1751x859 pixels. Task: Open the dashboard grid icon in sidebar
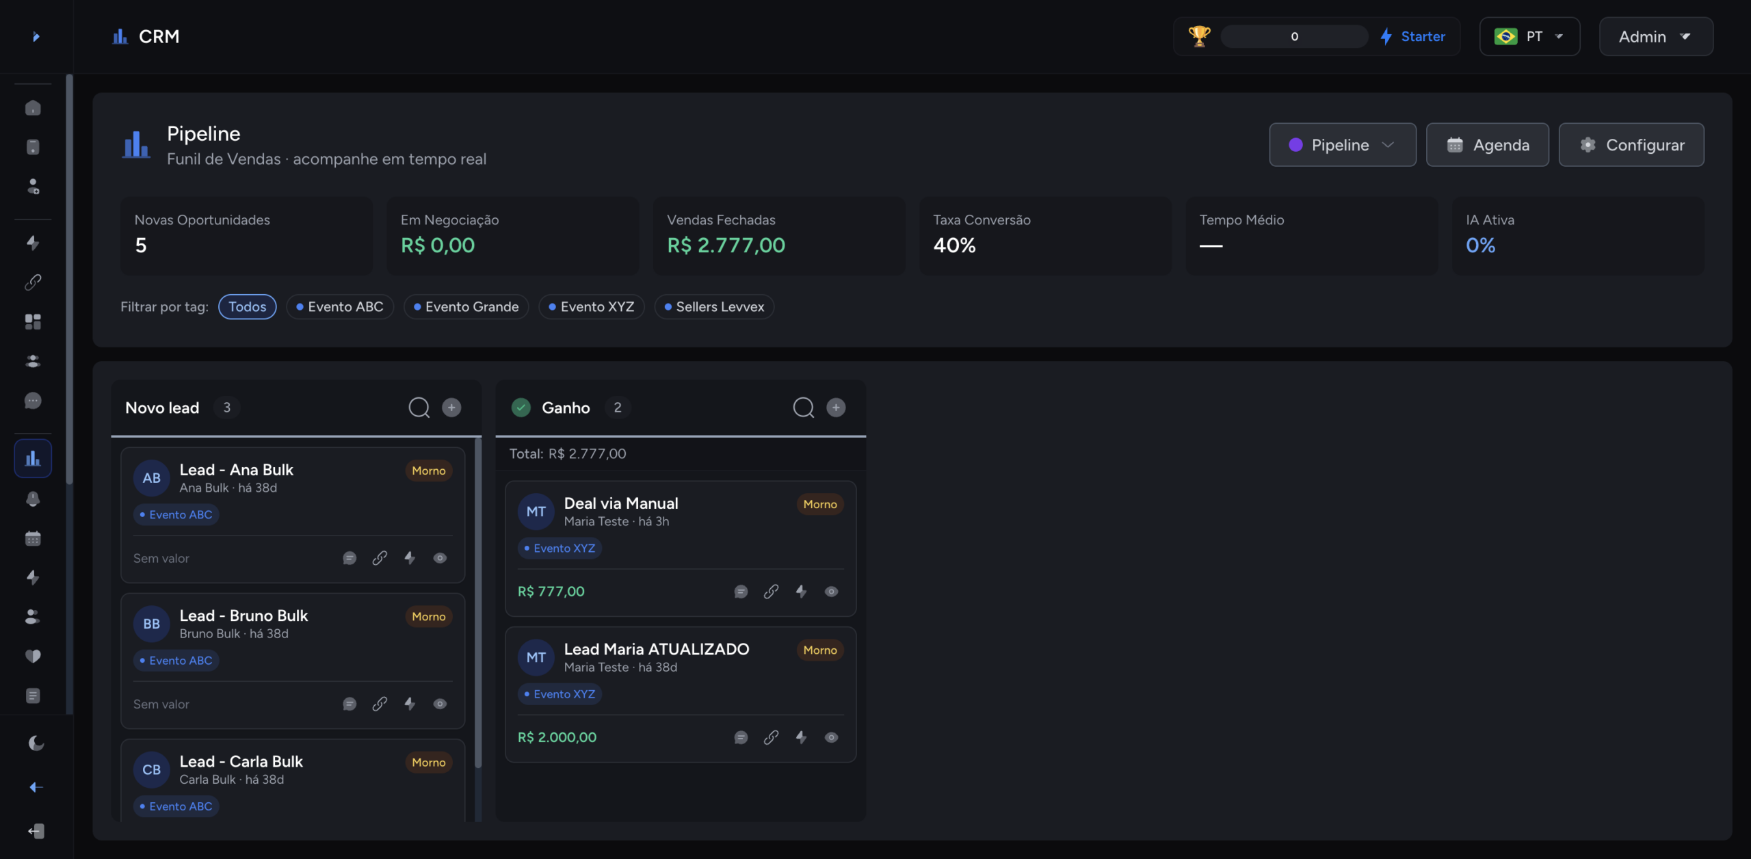click(x=33, y=321)
